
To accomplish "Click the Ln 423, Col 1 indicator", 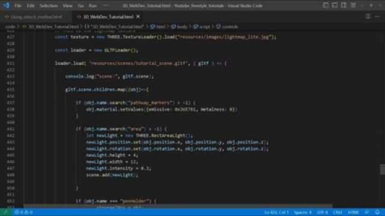I will [276, 212].
